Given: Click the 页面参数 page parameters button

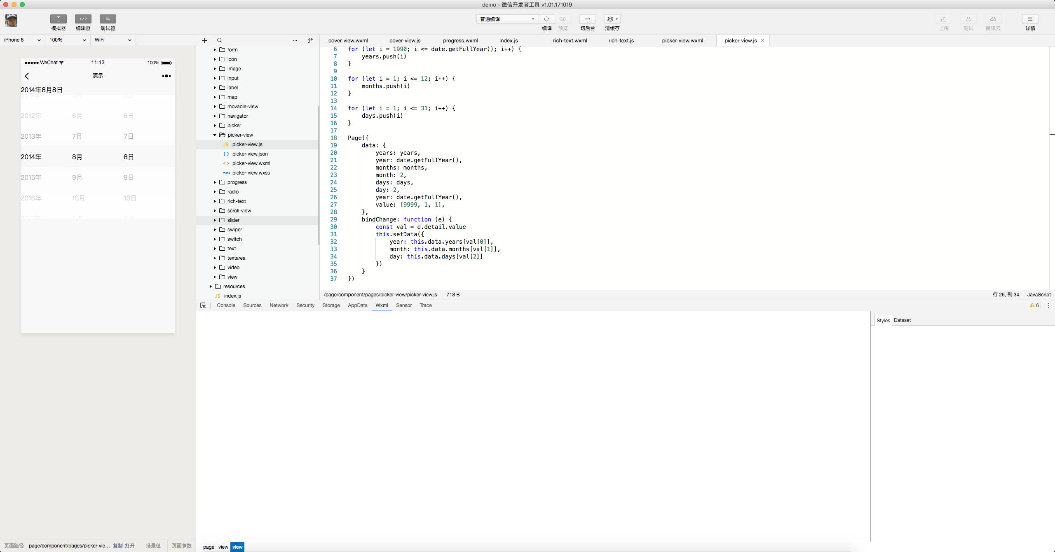Looking at the screenshot, I should [181, 546].
